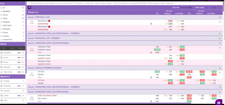Open the G stats icon on Sporting Braga row
This screenshot has width=225, height=105.
151,24
